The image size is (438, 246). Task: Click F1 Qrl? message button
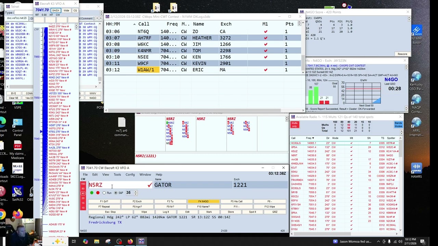(104, 202)
